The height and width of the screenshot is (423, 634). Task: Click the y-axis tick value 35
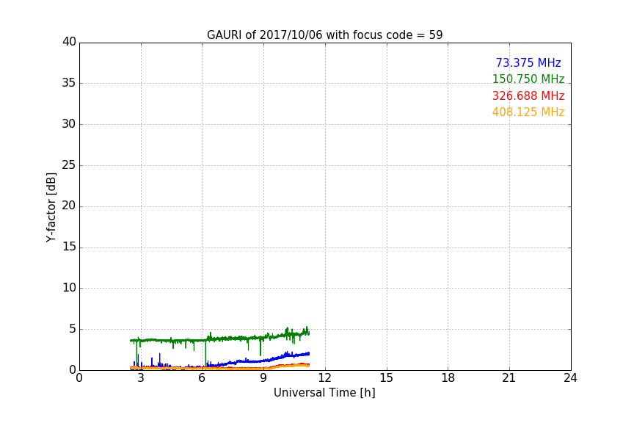69,83
